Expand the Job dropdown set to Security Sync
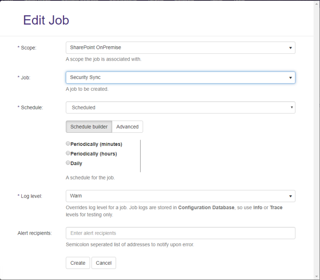The height and width of the screenshot is (280, 320). tap(180, 78)
